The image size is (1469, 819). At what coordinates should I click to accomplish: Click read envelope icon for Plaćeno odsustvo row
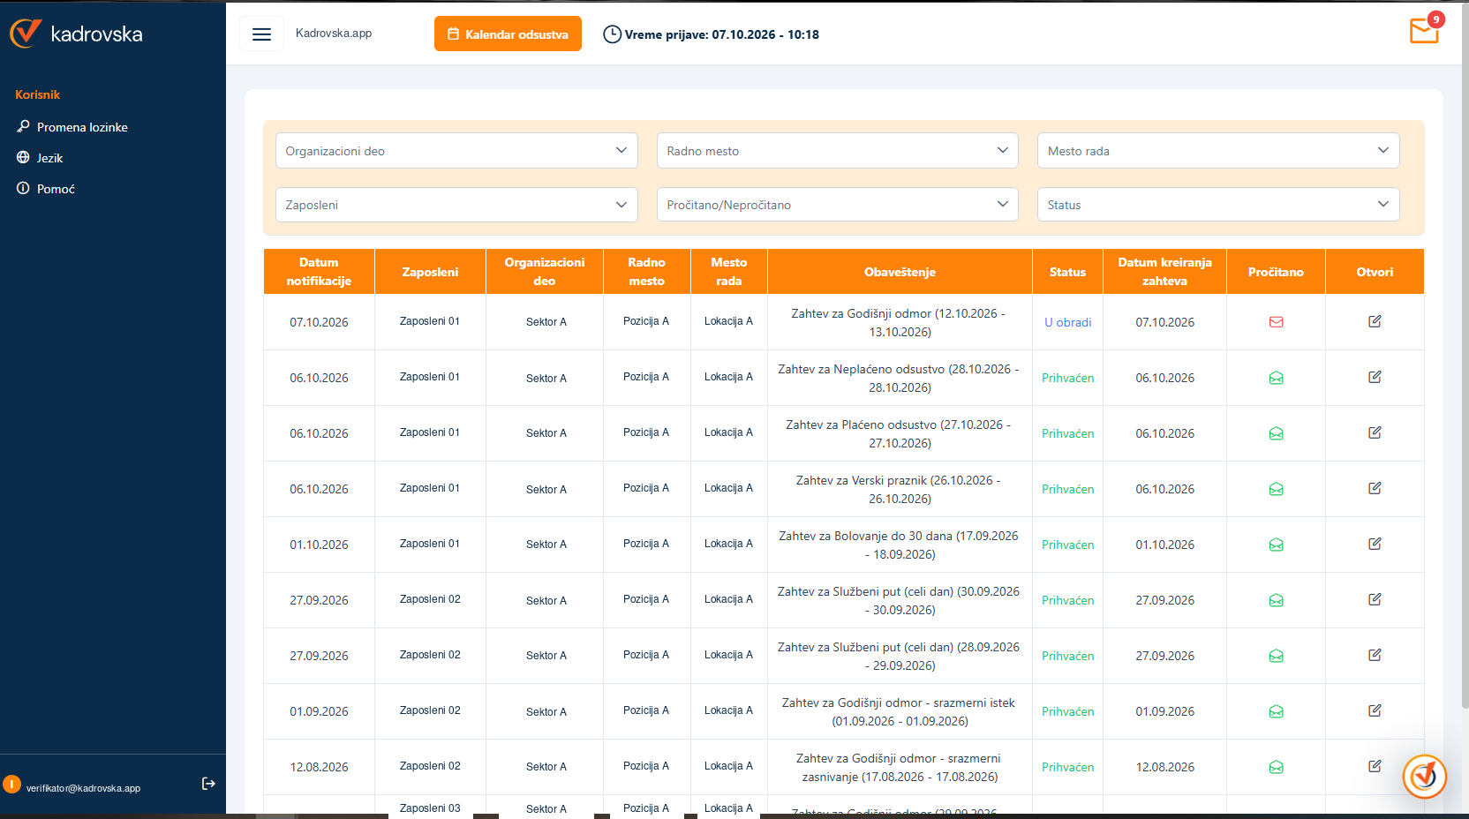click(x=1276, y=433)
